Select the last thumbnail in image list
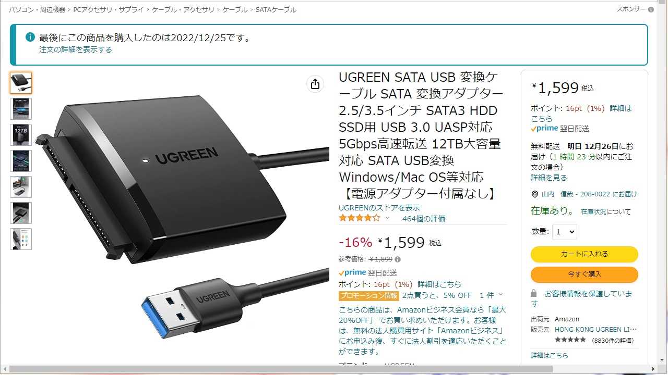Viewport: 668px width, 375px height. pyautogui.click(x=21, y=239)
